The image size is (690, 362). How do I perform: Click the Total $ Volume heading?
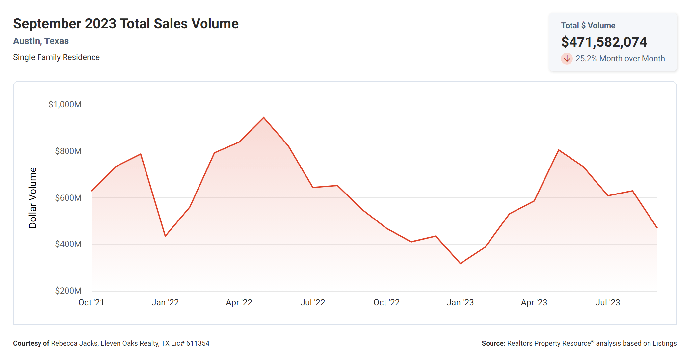[588, 26]
